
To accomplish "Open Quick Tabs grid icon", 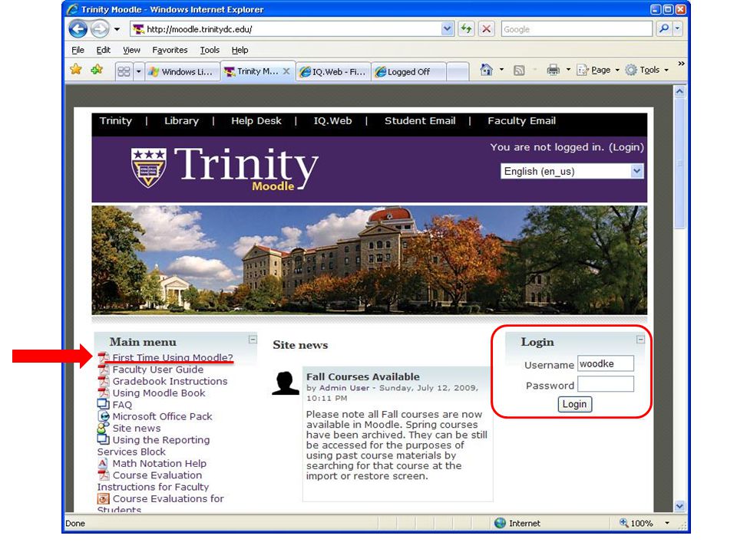I will point(124,71).
